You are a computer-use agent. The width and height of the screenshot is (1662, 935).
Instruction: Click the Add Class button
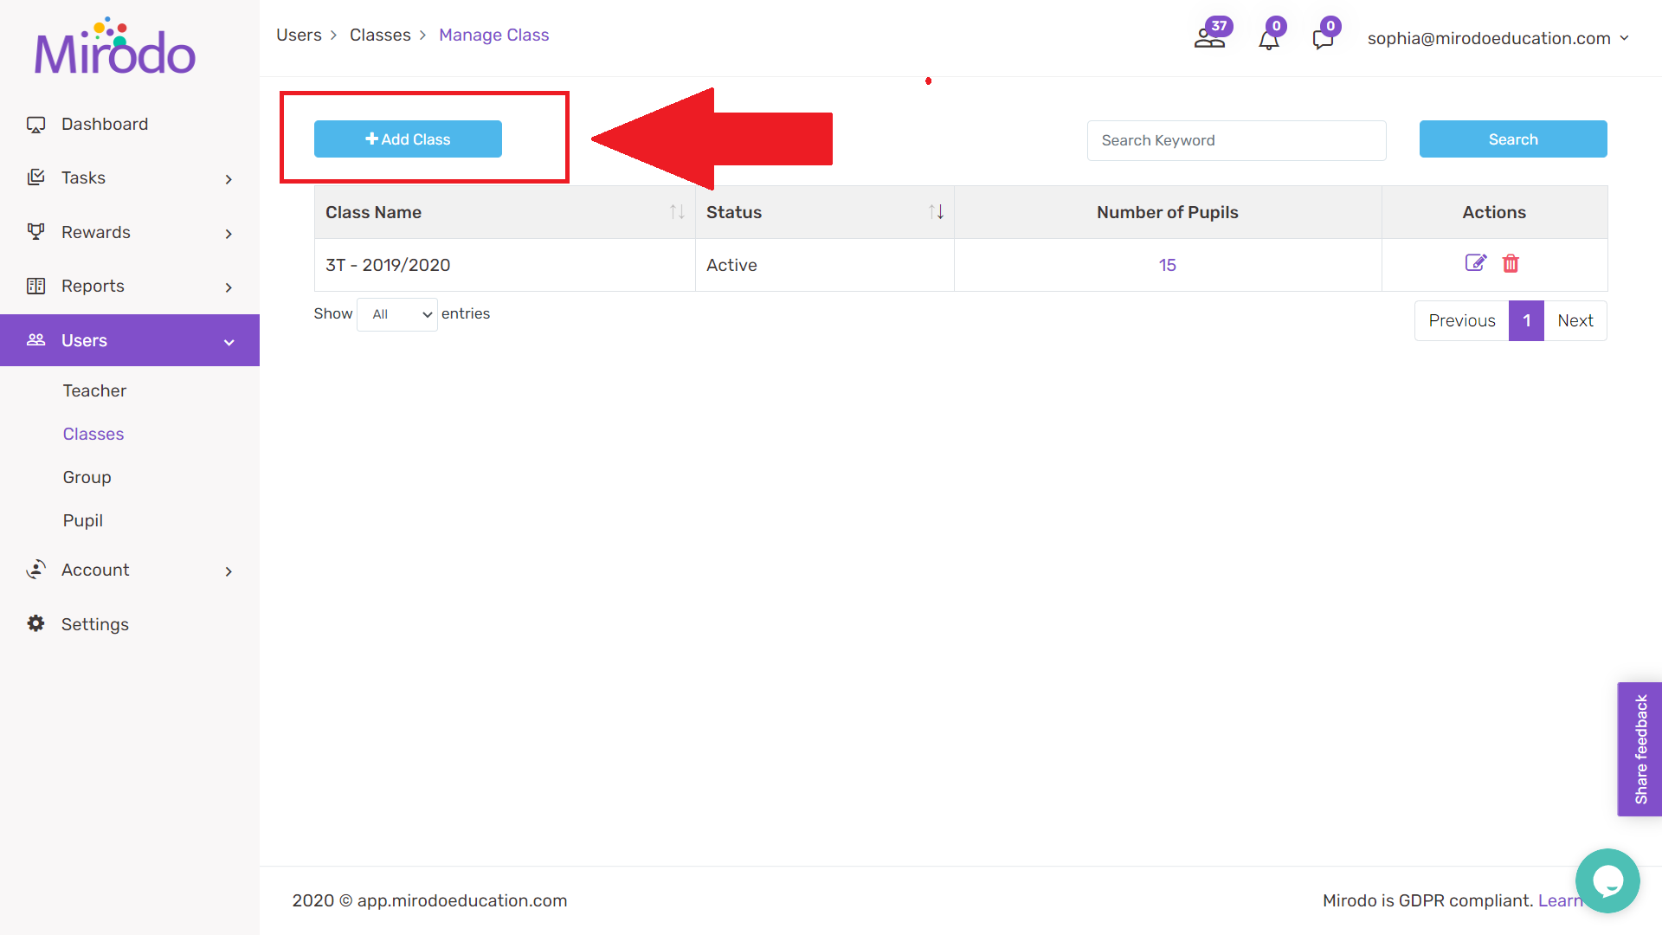pyautogui.click(x=408, y=139)
